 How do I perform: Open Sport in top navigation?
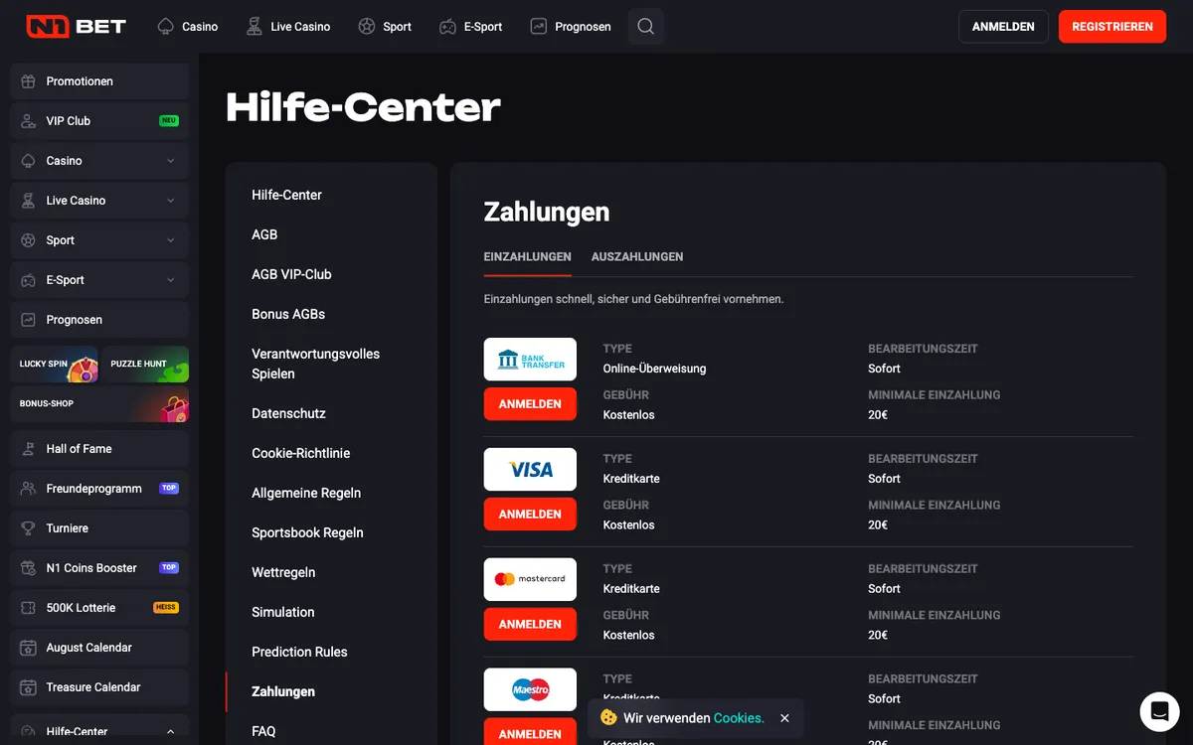coord(385,27)
